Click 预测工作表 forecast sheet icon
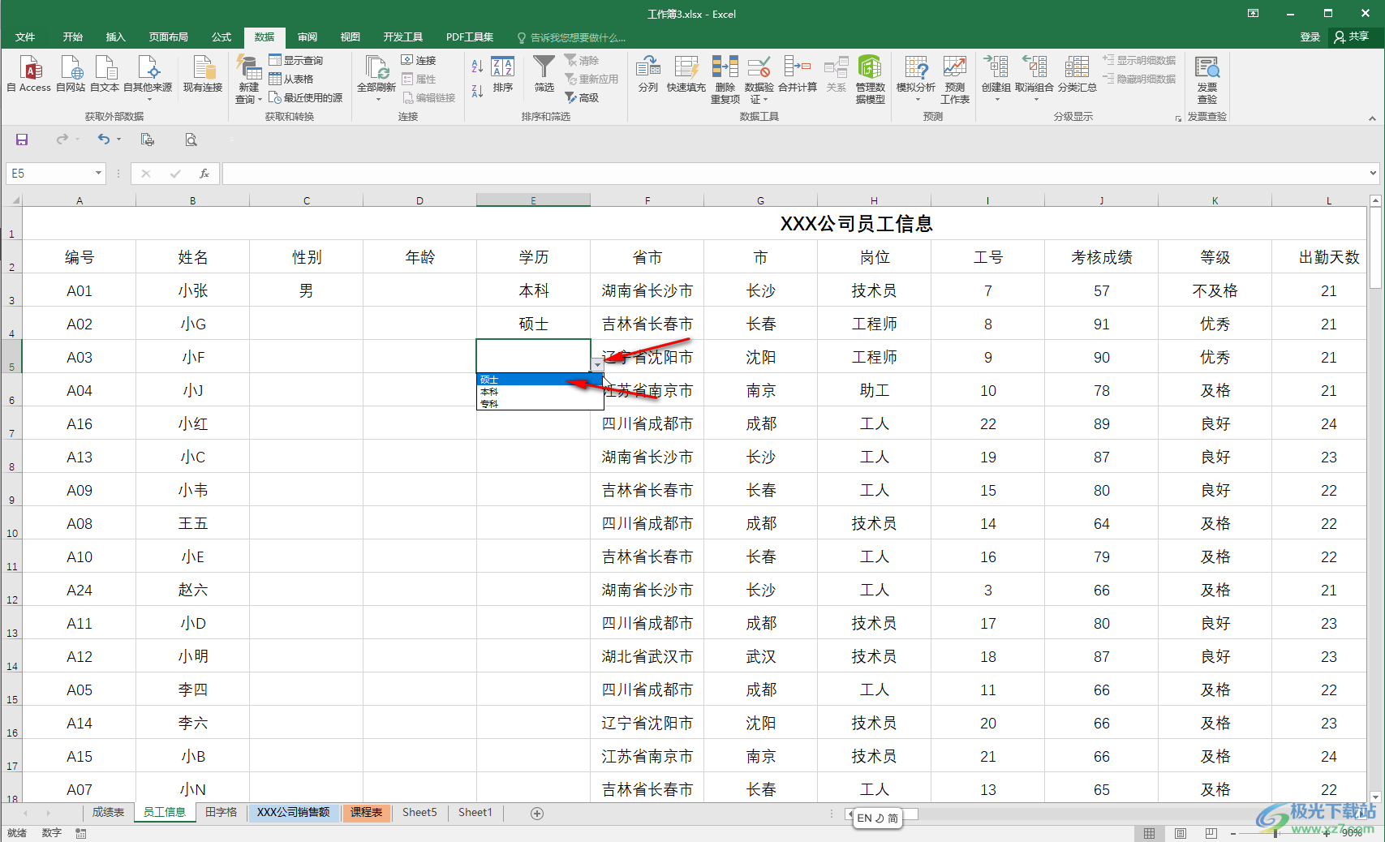Image resolution: width=1385 pixels, height=842 pixels. tap(955, 79)
